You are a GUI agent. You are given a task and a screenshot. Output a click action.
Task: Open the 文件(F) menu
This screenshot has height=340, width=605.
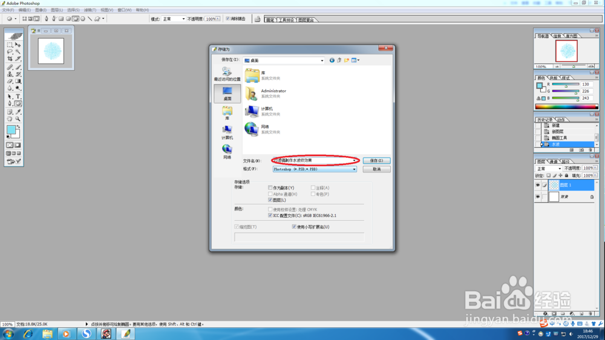[x=8, y=10]
